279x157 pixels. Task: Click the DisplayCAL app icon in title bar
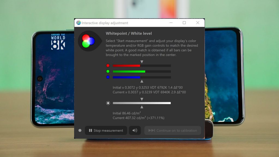78,23
